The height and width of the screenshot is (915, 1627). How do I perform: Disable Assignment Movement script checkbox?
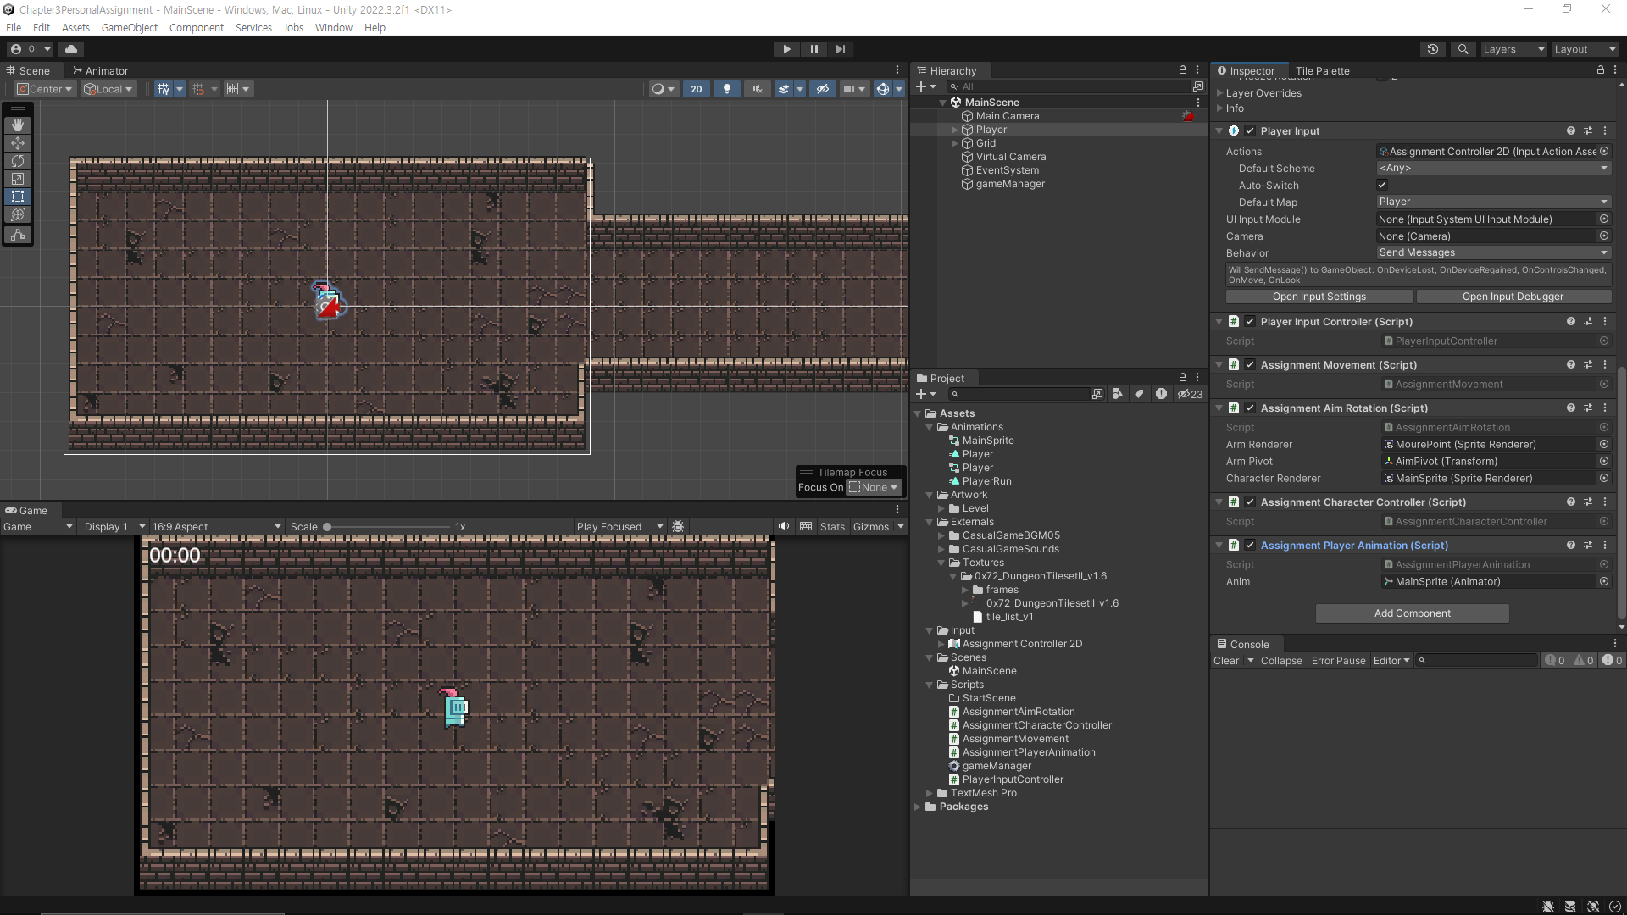click(x=1250, y=365)
